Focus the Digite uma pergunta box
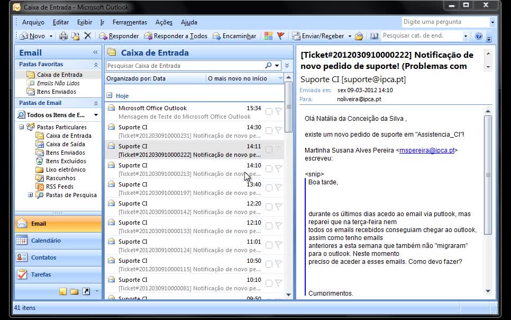511x320 pixels. pos(445,22)
